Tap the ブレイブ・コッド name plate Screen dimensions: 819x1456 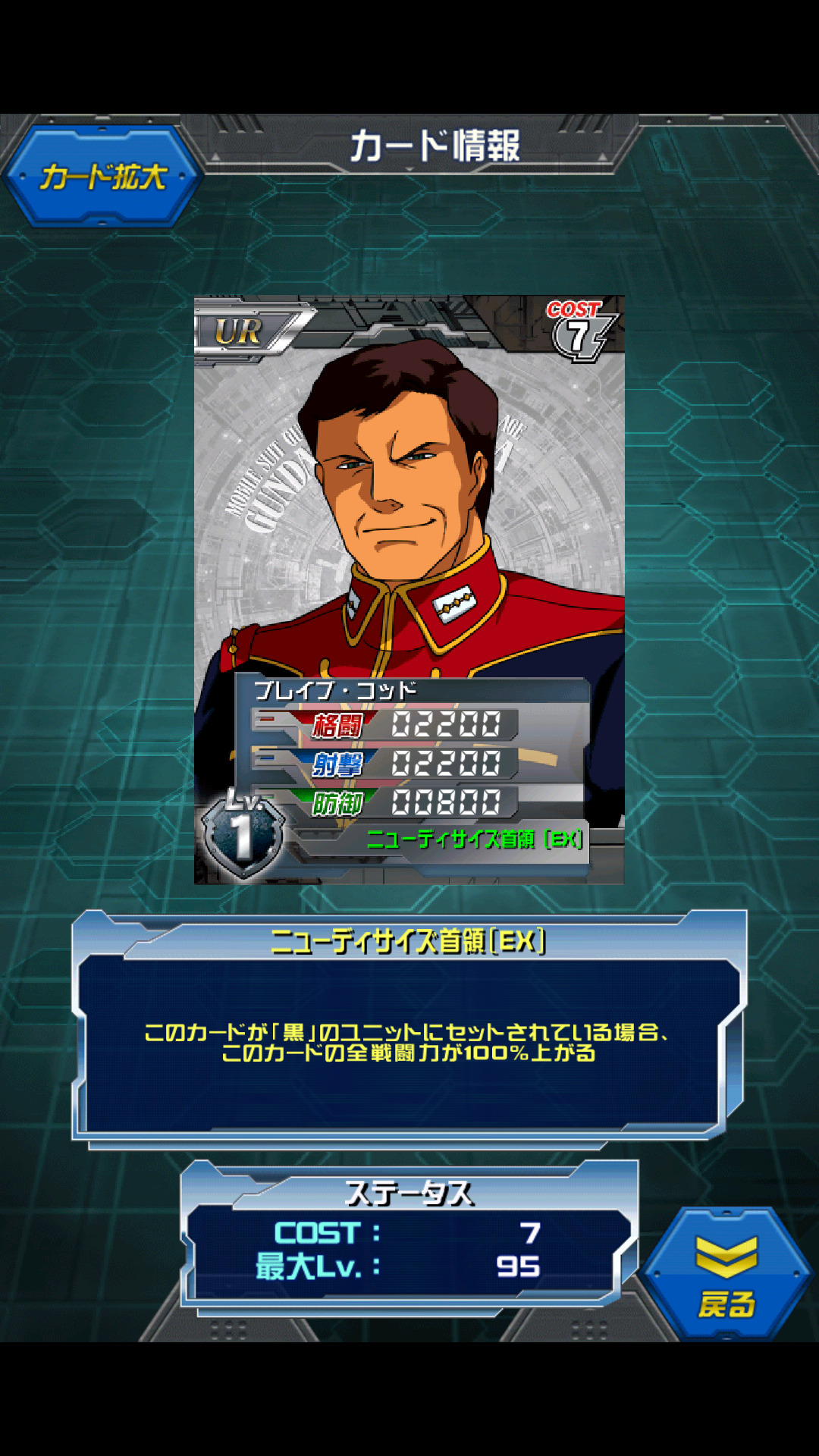point(335,690)
